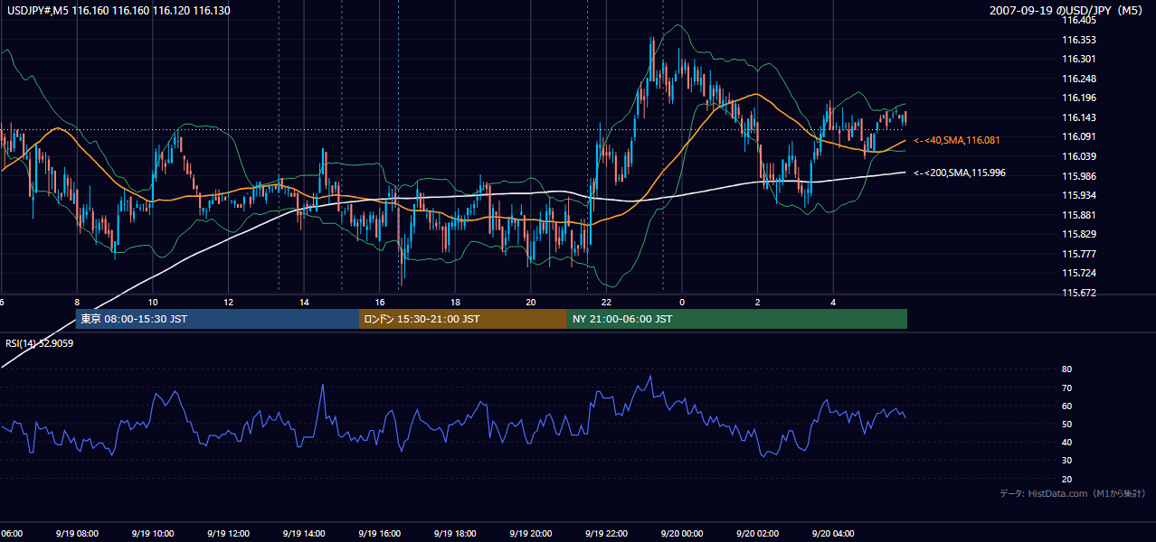Click hour tick 2 under the price chart
This screenshot has width=1156, height=542.
(x=758, y=302)
